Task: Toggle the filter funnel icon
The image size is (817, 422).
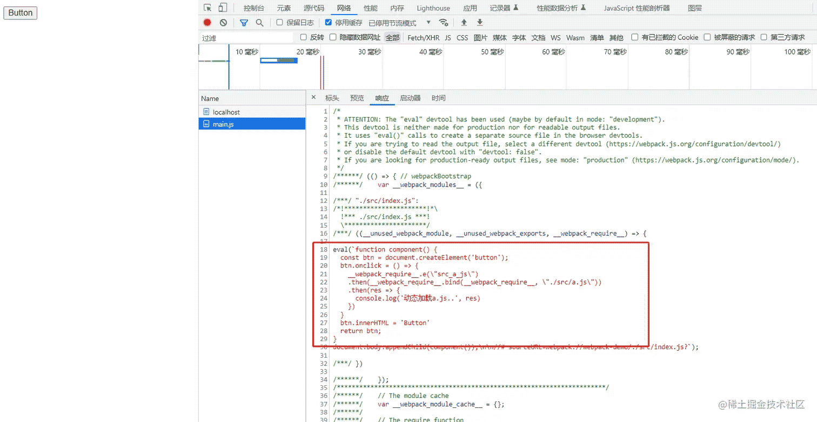Action: click(244, 23)
